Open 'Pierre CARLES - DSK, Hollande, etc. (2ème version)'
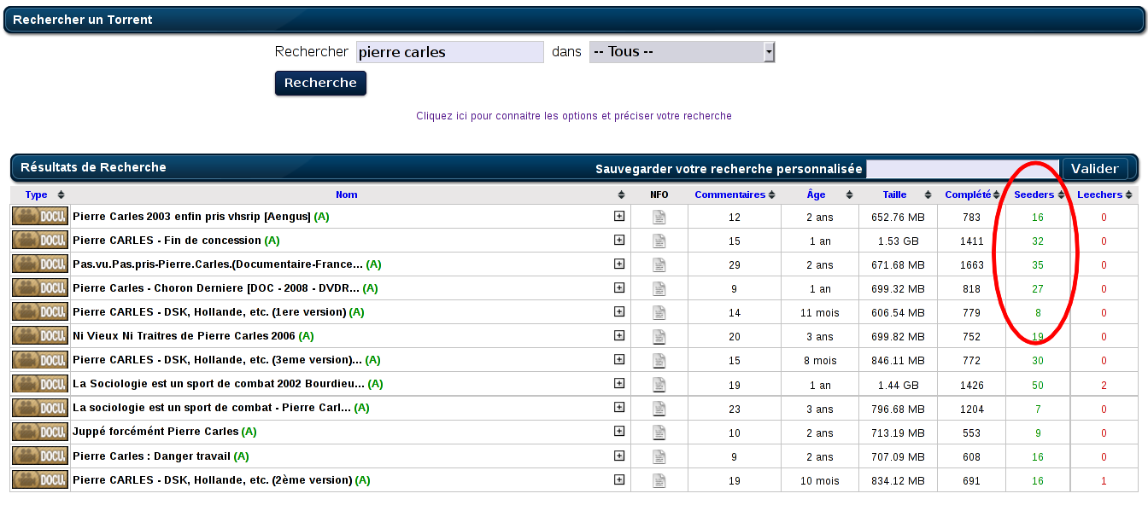 click(212, 480)
